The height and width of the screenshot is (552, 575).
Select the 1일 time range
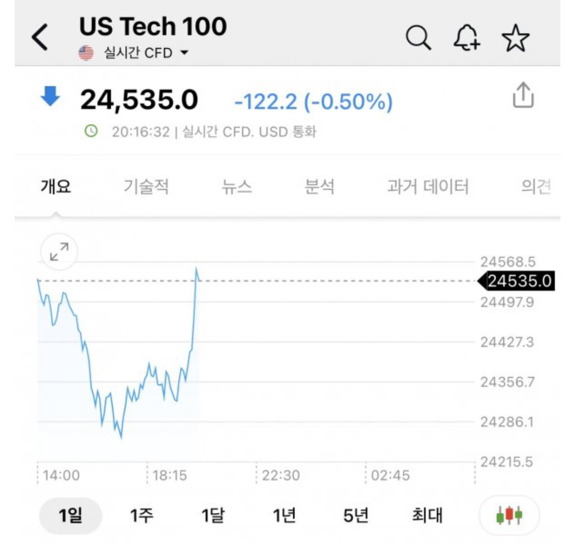pyautogui.click(x=70, y=515)
